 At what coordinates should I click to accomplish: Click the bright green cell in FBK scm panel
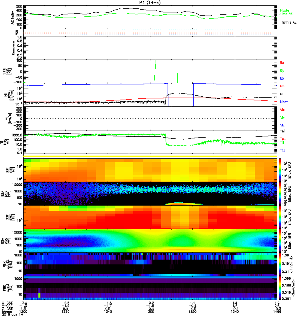tap(39, 295)
